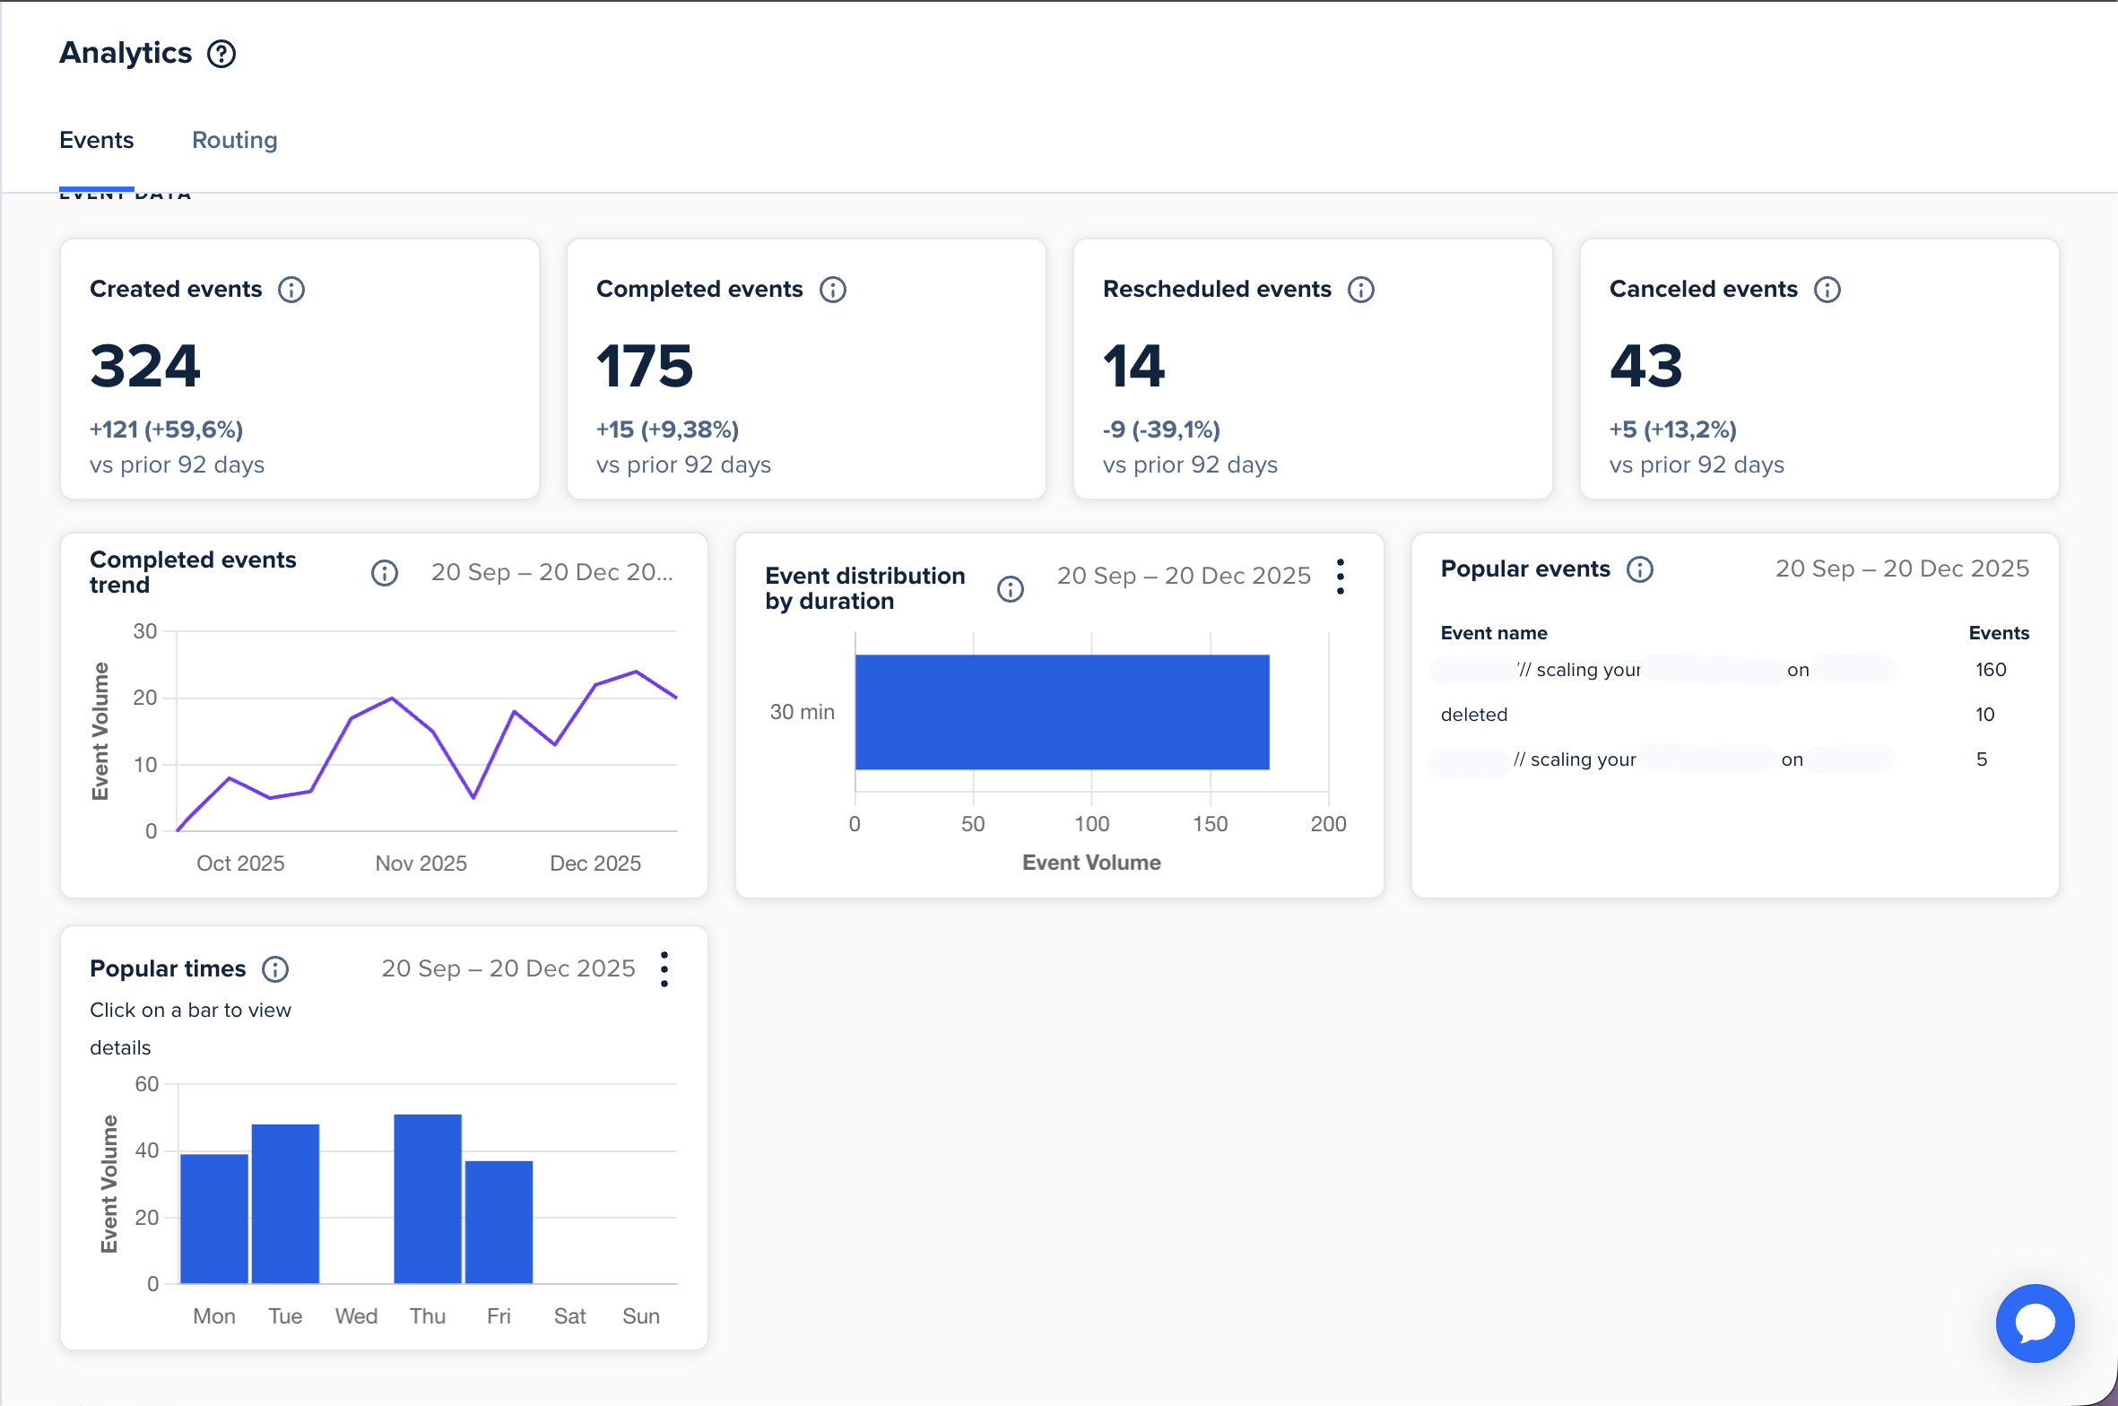The height and width of the screenshot is (1406, 2118).
Task: Click the Monday bar in Popular times
Action: tap(214, 1219)
